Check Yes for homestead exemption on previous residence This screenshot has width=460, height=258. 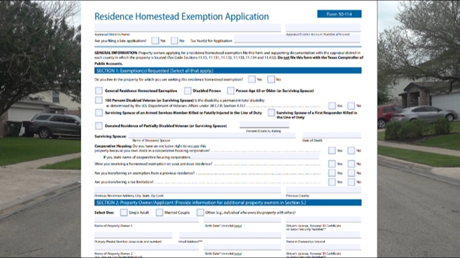pyautogui.click(x=332, y=164)
